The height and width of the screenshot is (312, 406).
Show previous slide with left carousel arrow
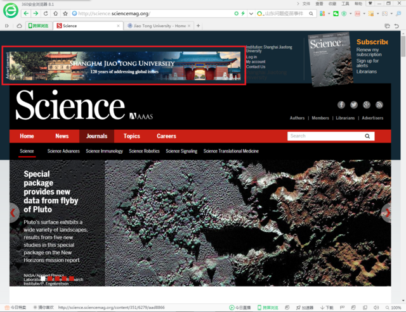[13, 213]
